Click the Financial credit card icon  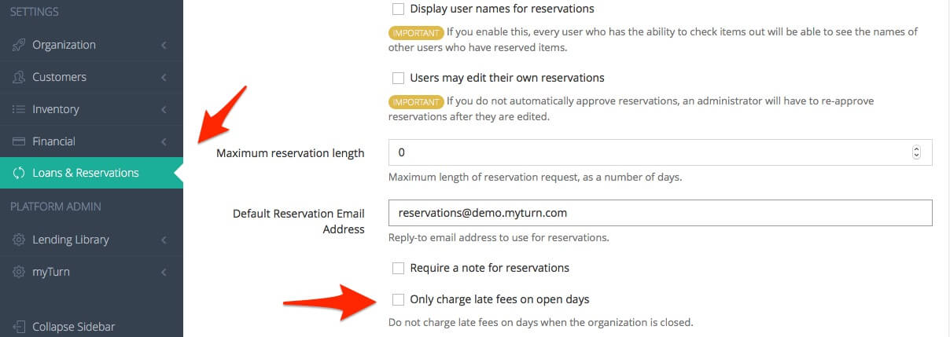point(19,141)
